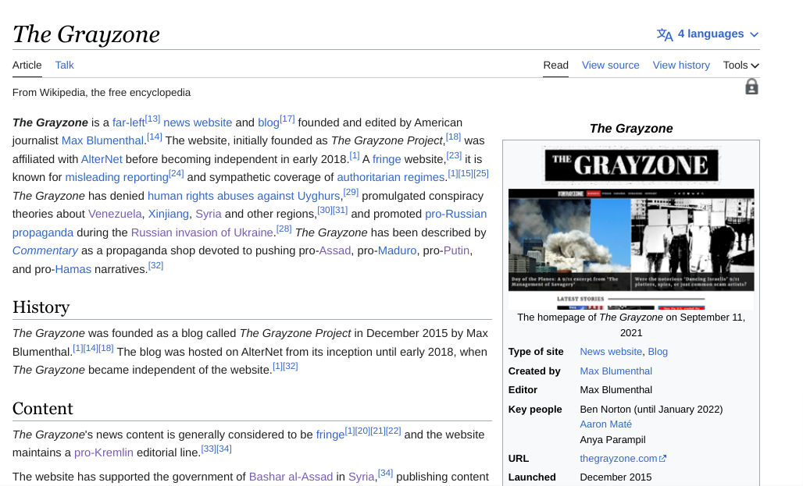Open the View history tab
Image resolution: width=803 pixels, height=486 pixels.
coord(681,65)
